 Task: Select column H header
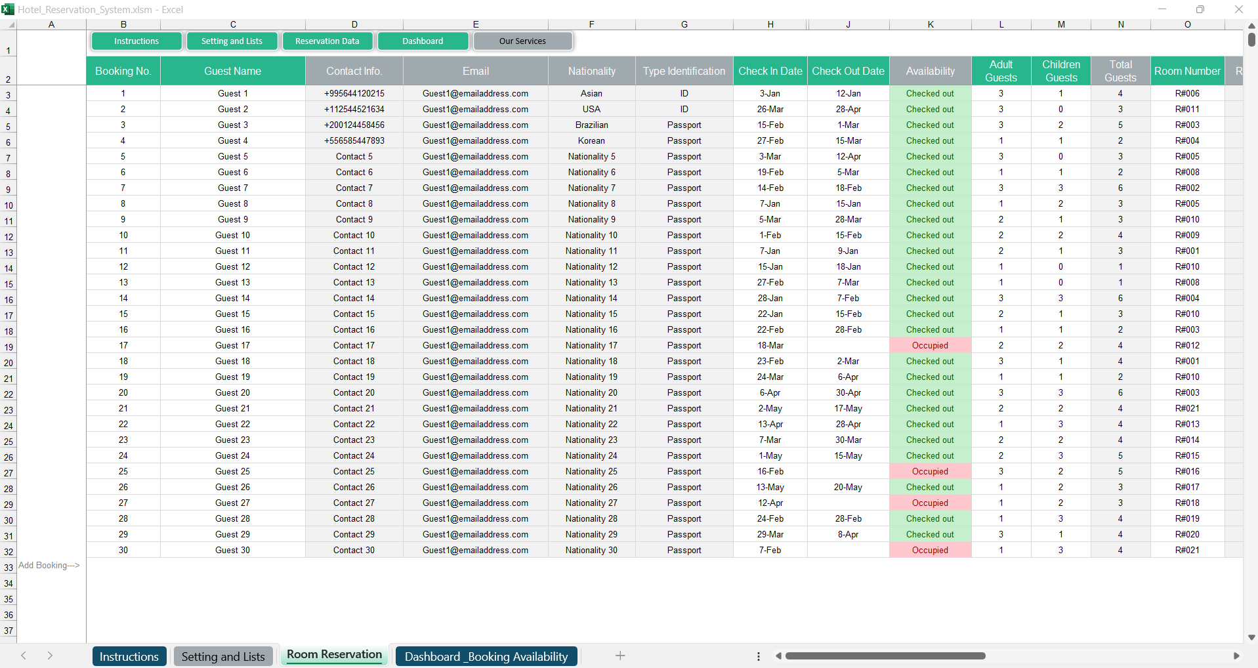point(770,24)
